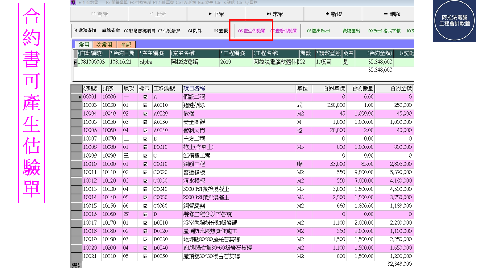Toggle 標示 checkbox for 管制大門 row
478x268 pixels.
[145, 131]
